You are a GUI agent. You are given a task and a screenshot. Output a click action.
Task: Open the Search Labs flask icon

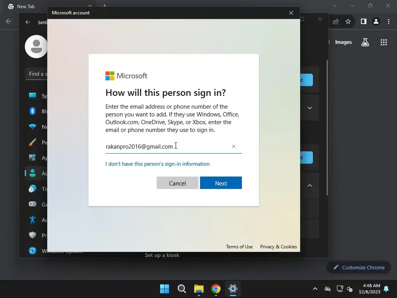(x=365, y=42)
